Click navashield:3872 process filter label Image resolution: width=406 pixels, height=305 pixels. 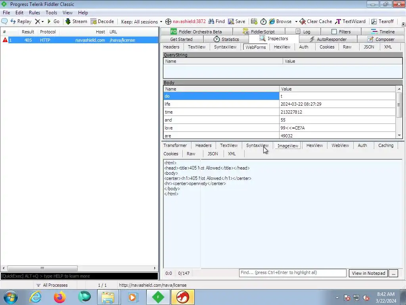(x=189, y=21)
